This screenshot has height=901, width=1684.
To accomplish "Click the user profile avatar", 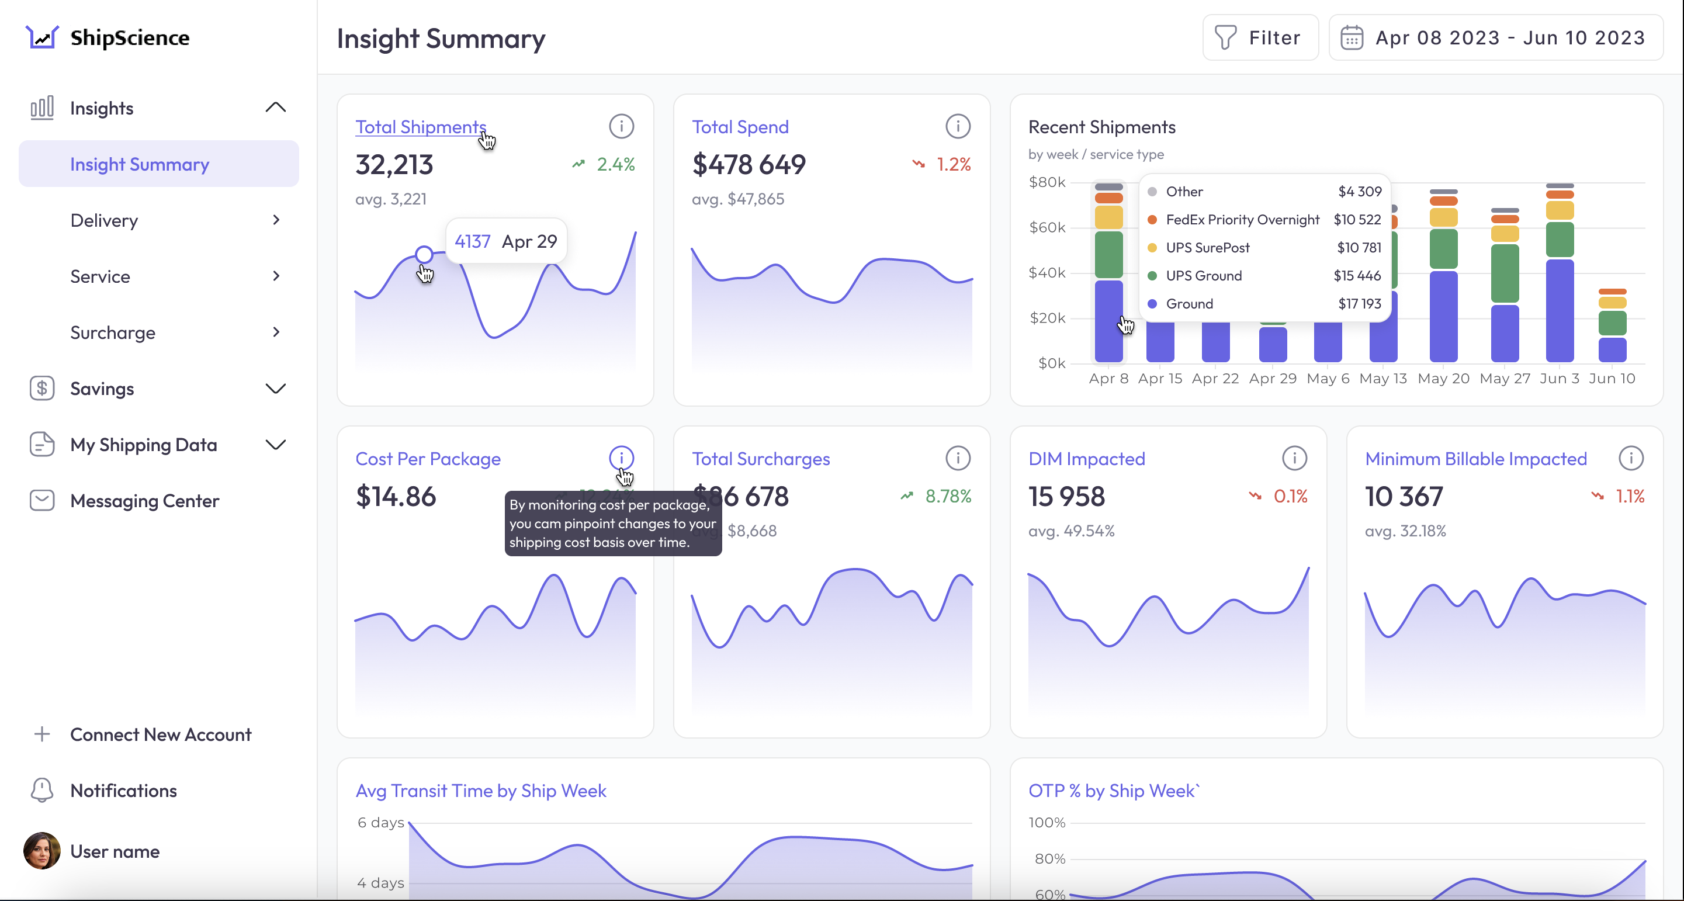I will (42, 851).
